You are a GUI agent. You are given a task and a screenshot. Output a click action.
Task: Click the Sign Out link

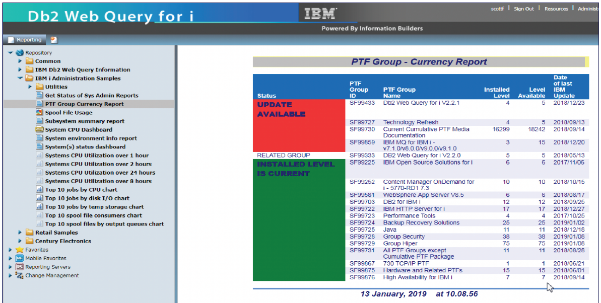[x=523, y=9]
